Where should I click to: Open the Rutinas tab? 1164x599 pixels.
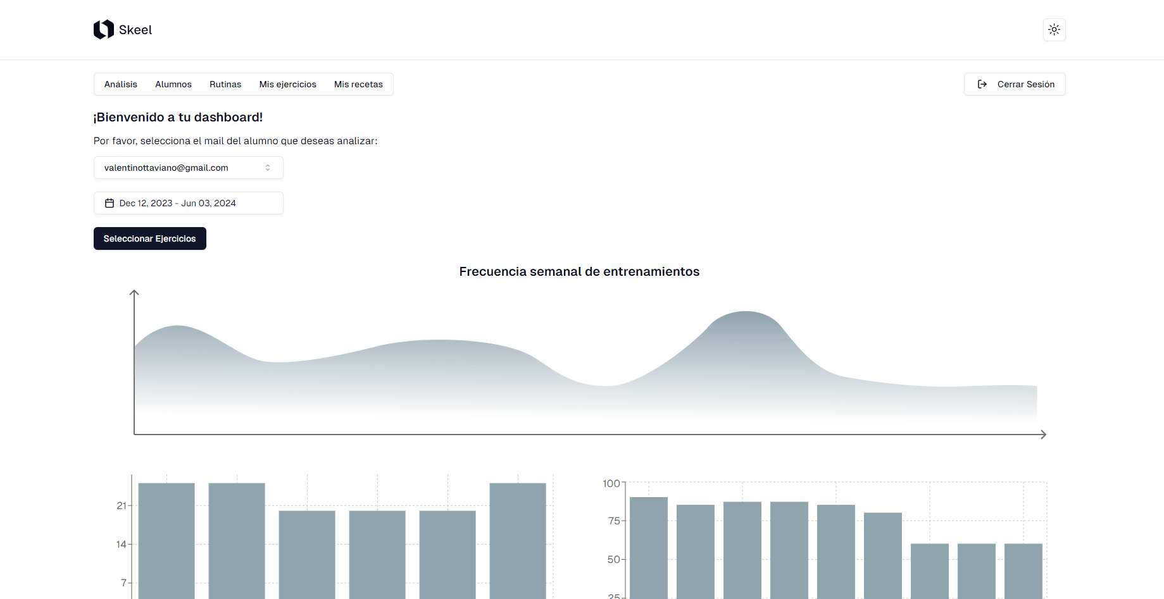click(225, 84)
